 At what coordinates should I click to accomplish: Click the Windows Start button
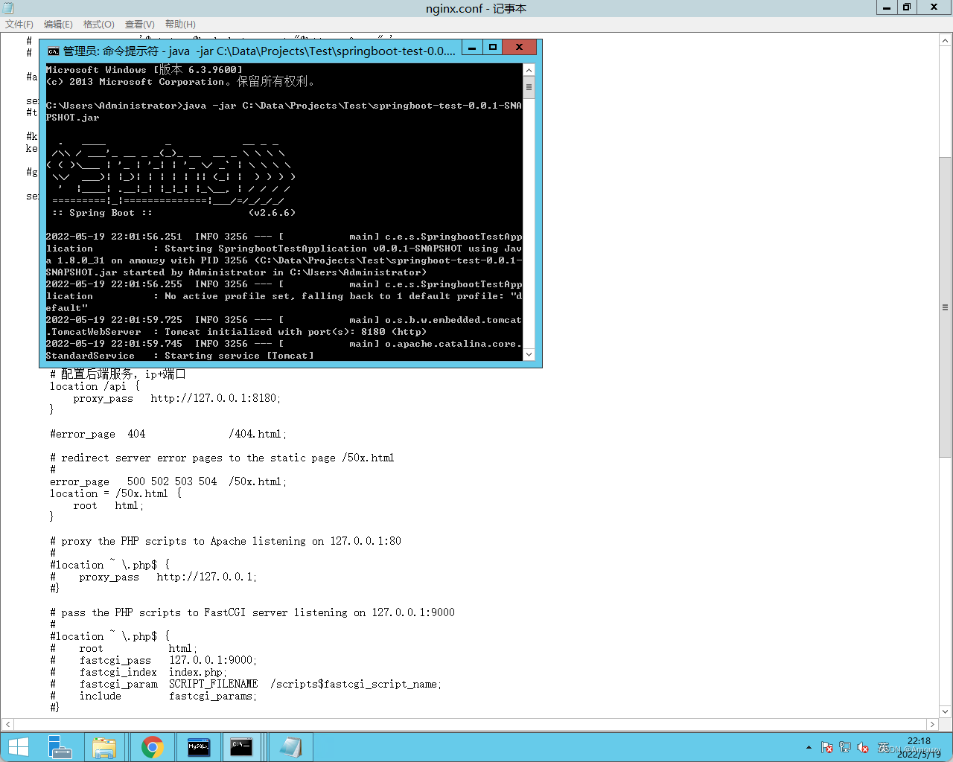point(16,746)
